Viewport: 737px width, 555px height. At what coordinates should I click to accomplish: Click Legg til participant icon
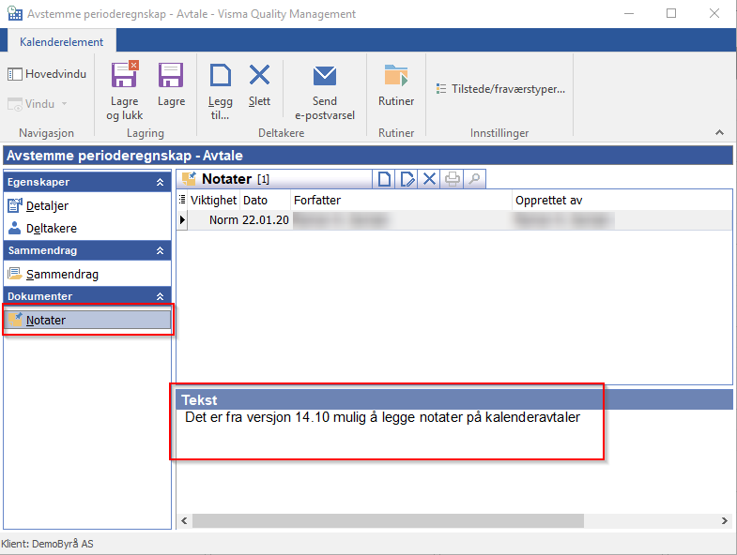coord(220,75)
